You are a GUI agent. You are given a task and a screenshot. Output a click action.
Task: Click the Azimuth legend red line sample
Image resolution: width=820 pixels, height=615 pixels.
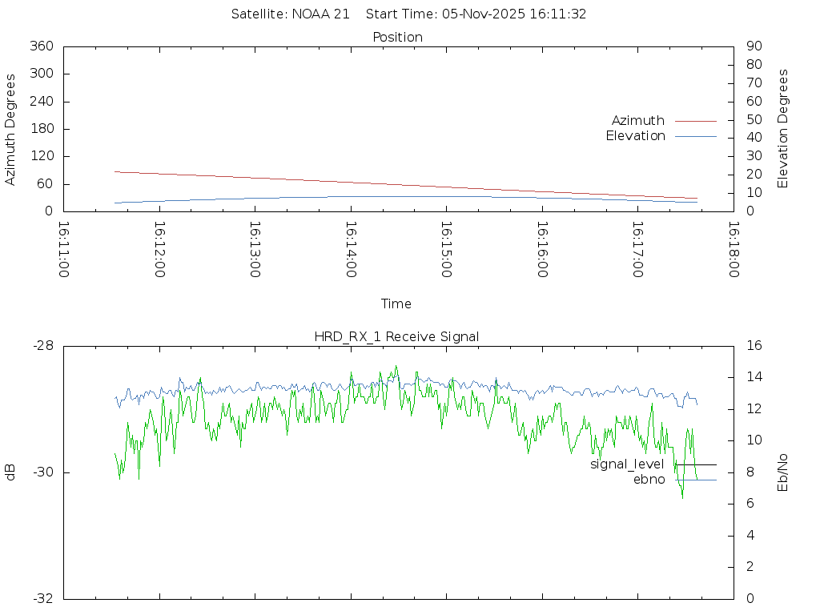tap(695, 121)
